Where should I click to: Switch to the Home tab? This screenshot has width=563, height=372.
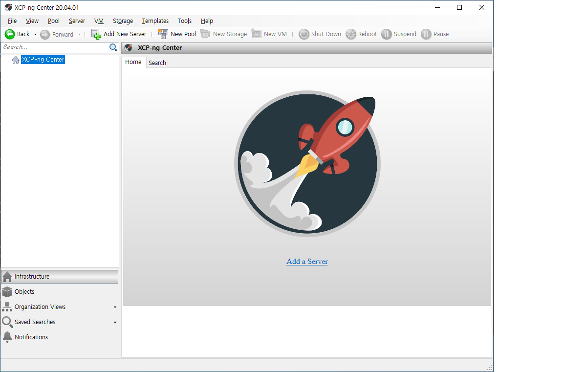pos(133,62)
